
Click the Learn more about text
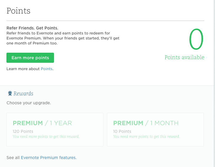pos(23,69)
